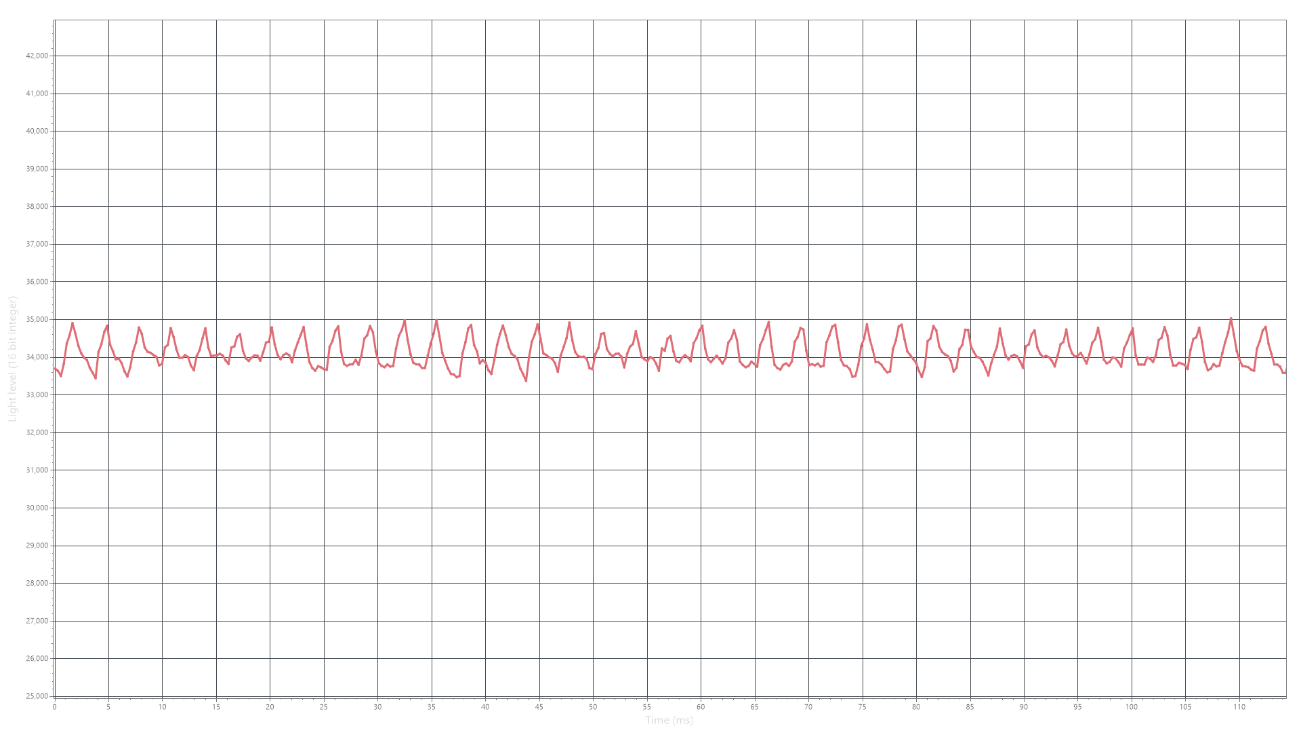Screen dimensions: 1301x732
Task: Click the 0 tick on time axis
Action: click(x=54, y=707)
